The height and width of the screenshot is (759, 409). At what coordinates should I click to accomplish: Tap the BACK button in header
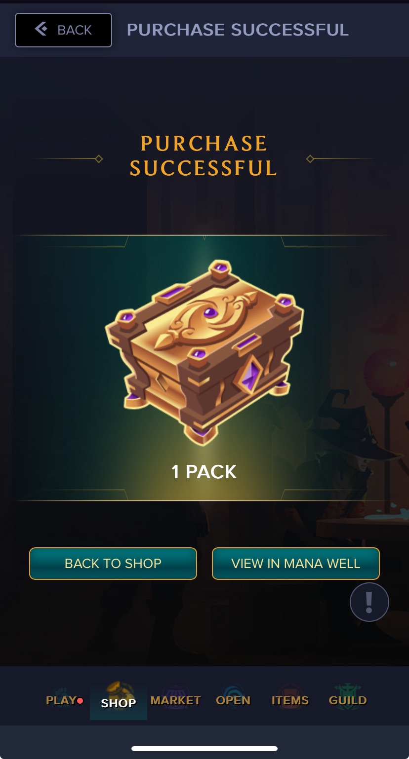pos(63,30)
